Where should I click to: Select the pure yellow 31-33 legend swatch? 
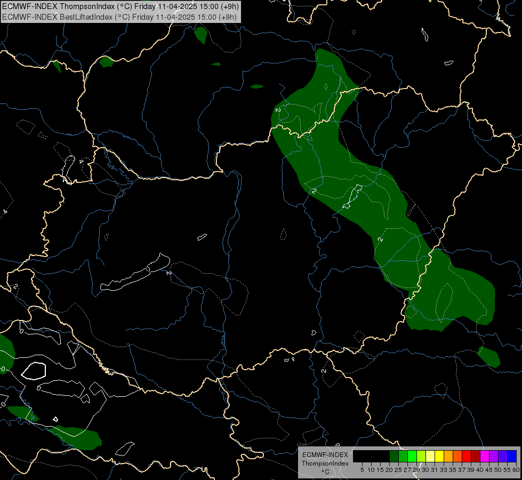point(439,456)
